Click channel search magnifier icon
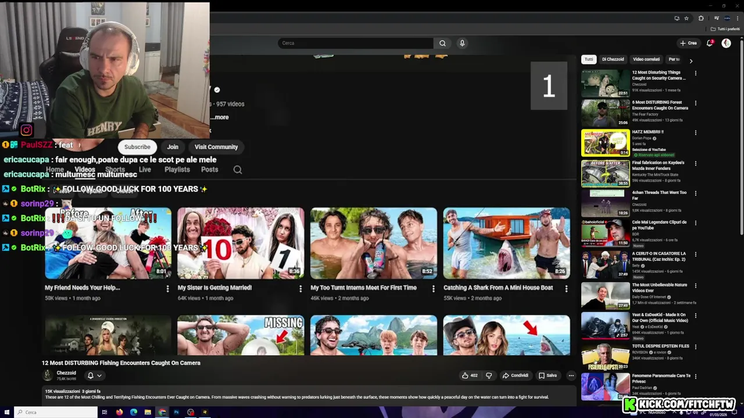The image size is (744, 418). (238, 170)
